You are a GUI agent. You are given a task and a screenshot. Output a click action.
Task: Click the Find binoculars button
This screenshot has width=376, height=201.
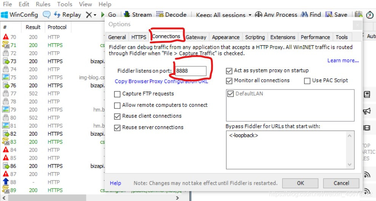point(311,14)
